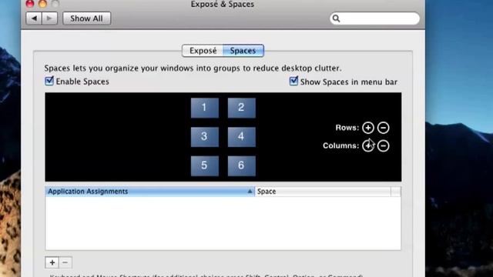The height and width of the screenshot is (277, 493).
Task: Go back with the left arrow button
Action: click(34, 18)
